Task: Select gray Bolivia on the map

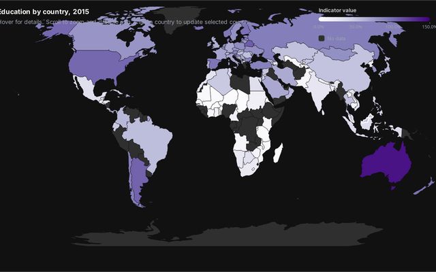Action: [x=134, y=148]
